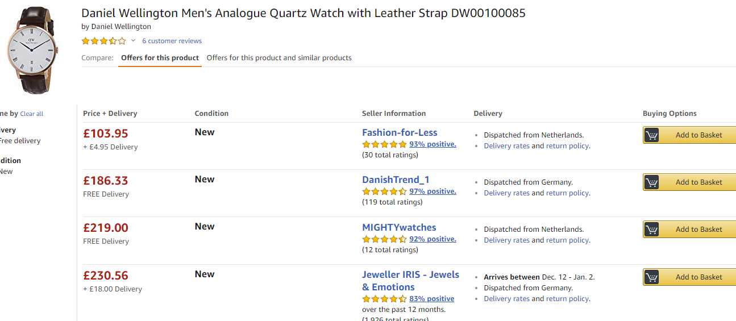
Task: Click the Fashion-for-Less seller star rating
Action: [x=384, y=144]
